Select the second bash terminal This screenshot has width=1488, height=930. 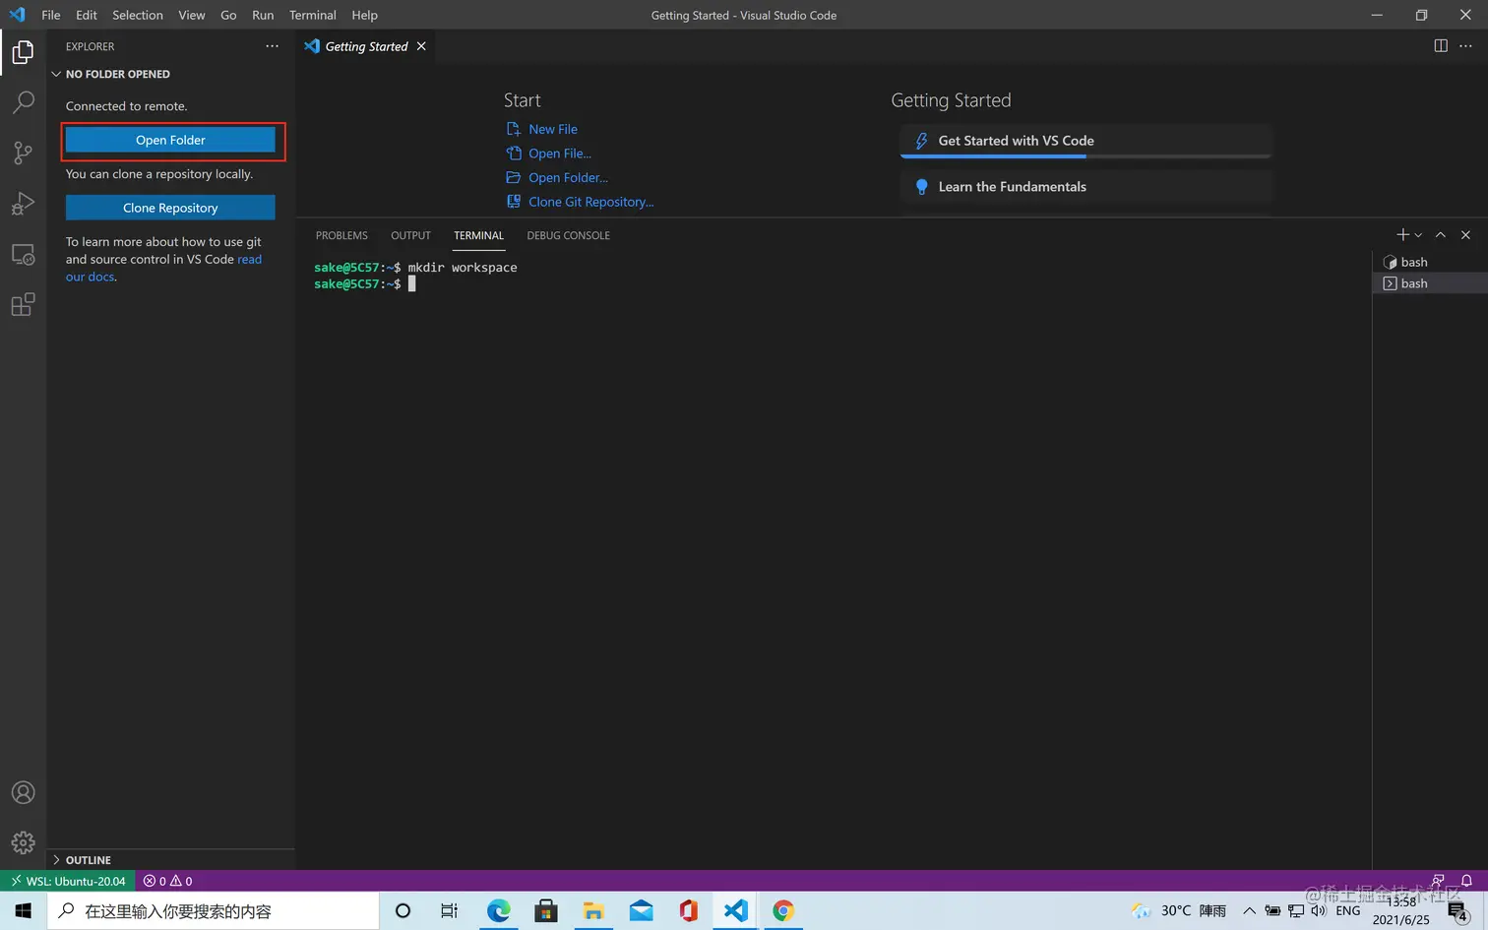click(x=1430, y=283)
